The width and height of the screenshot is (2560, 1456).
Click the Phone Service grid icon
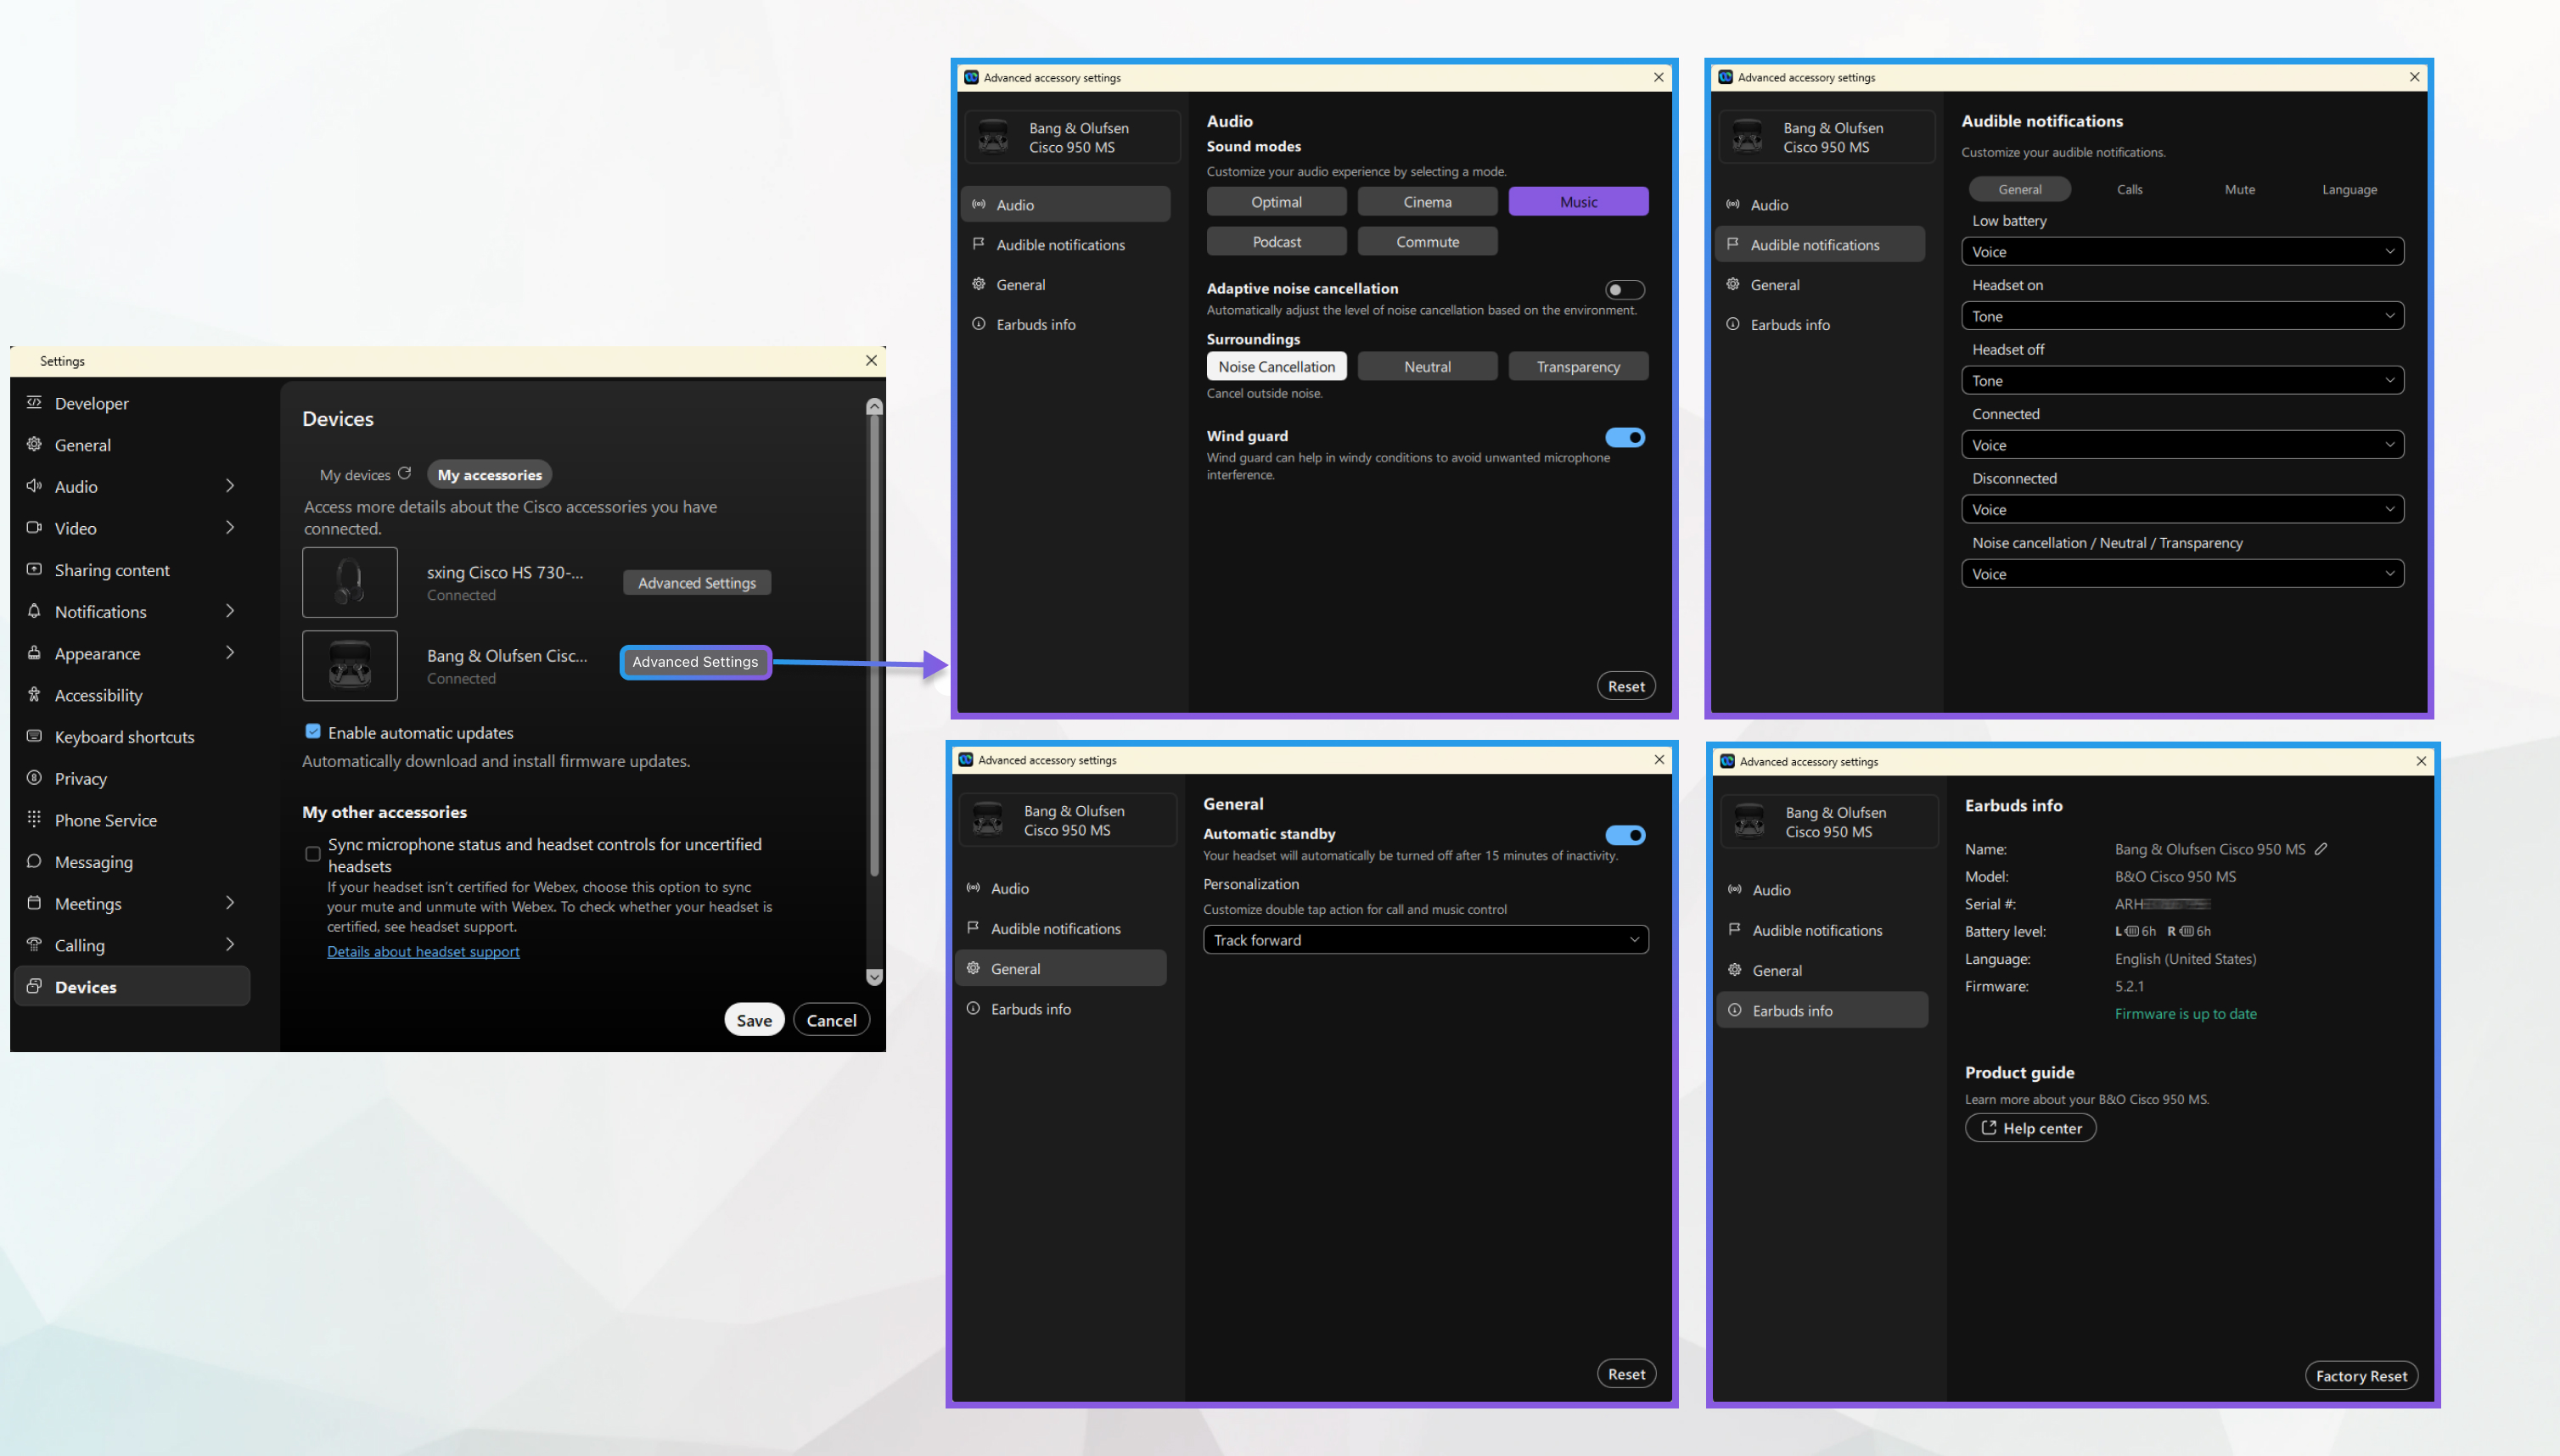(x=34, y=819)
